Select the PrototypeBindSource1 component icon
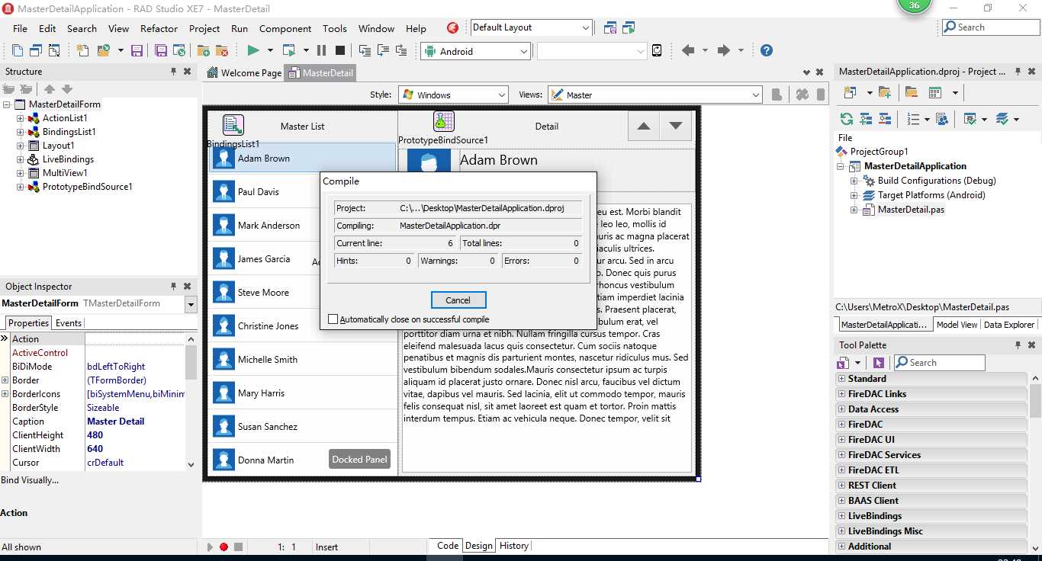The height and width of the screenshot is (561, 1042). pyautogui.click(x=443, y=121)
